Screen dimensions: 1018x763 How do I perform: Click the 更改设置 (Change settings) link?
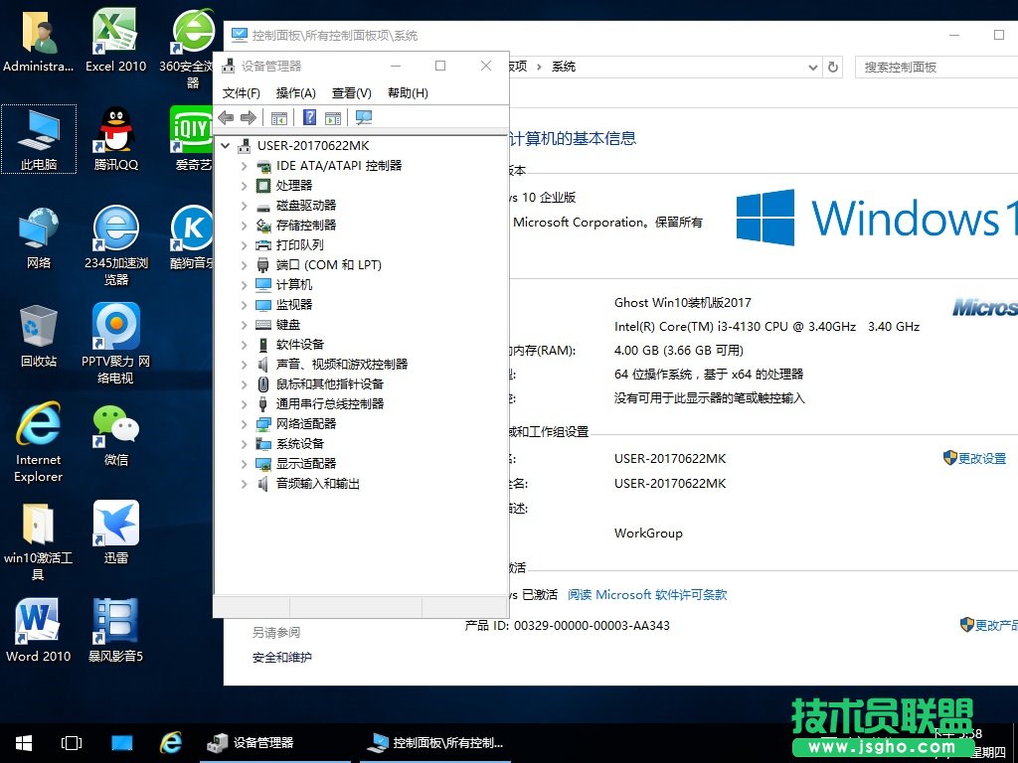click(x=981, y=458)
